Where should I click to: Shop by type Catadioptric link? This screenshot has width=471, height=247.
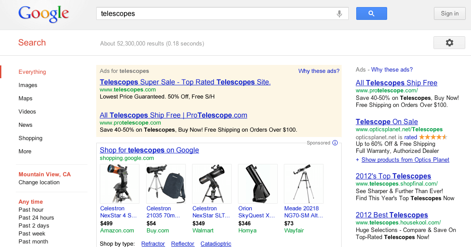pyautogui.click(x=216, y=244)
